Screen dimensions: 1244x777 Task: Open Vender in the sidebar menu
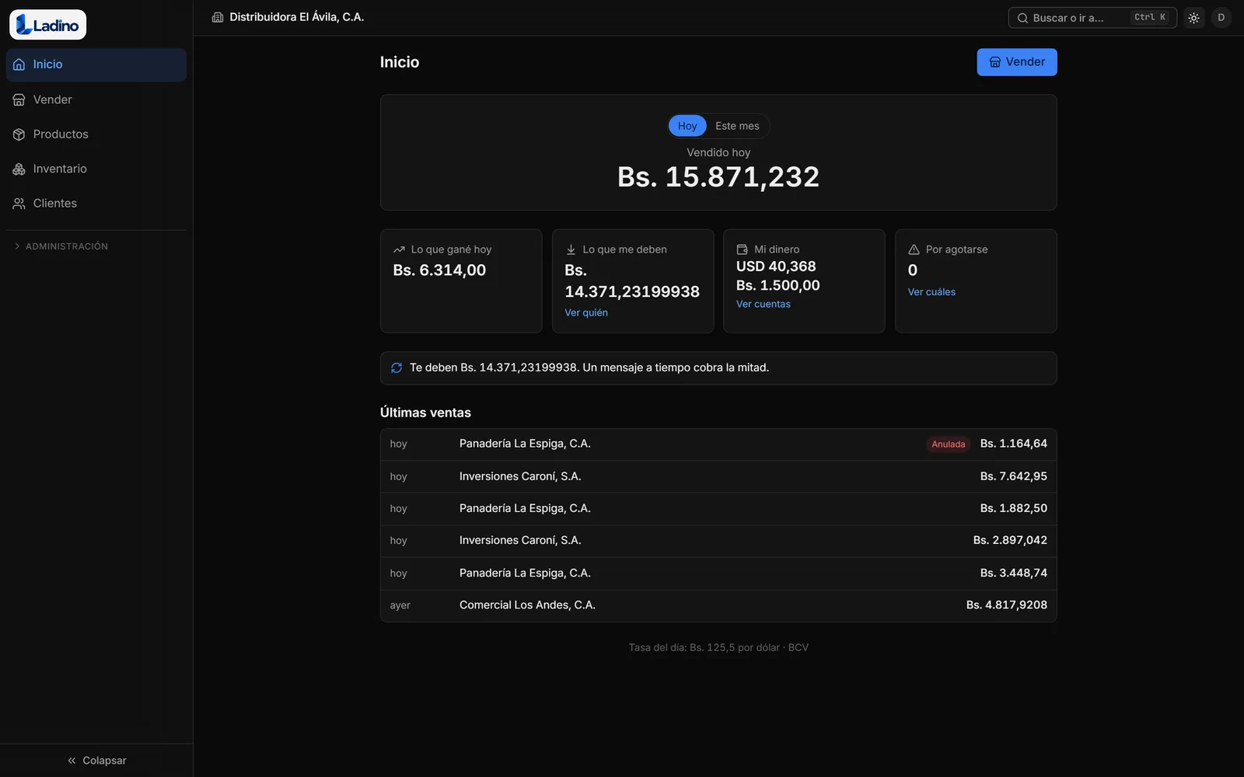96,99
